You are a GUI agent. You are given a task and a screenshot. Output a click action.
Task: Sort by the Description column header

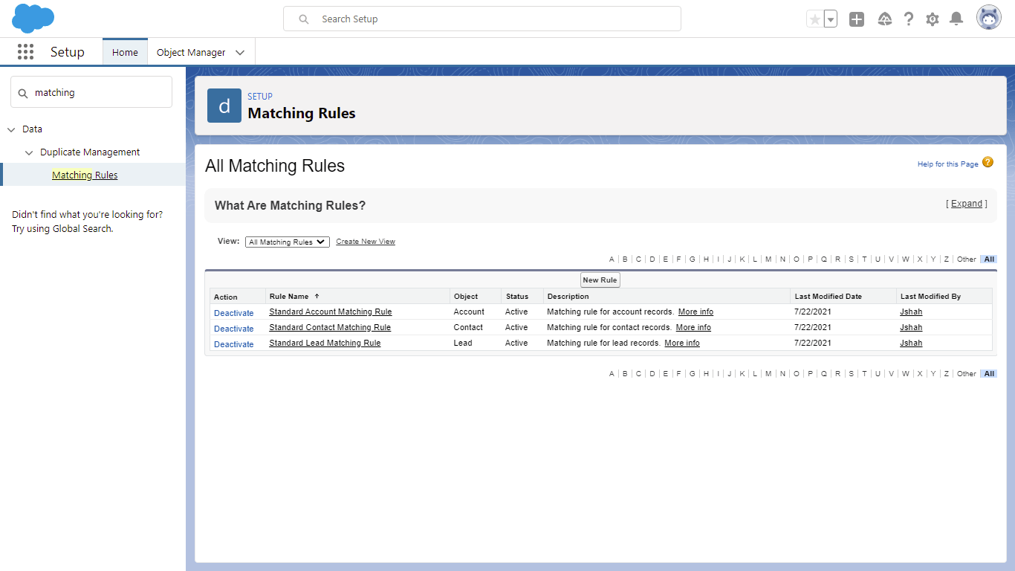tap(568, 296)
